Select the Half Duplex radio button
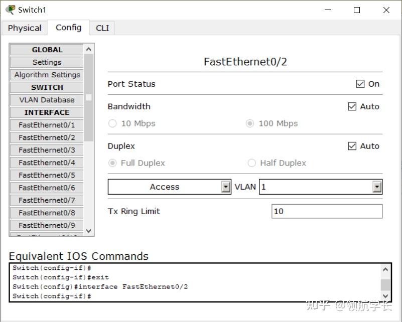Image resolution: width=402 pixels, height=322 pixels. [x=252, y=163]
